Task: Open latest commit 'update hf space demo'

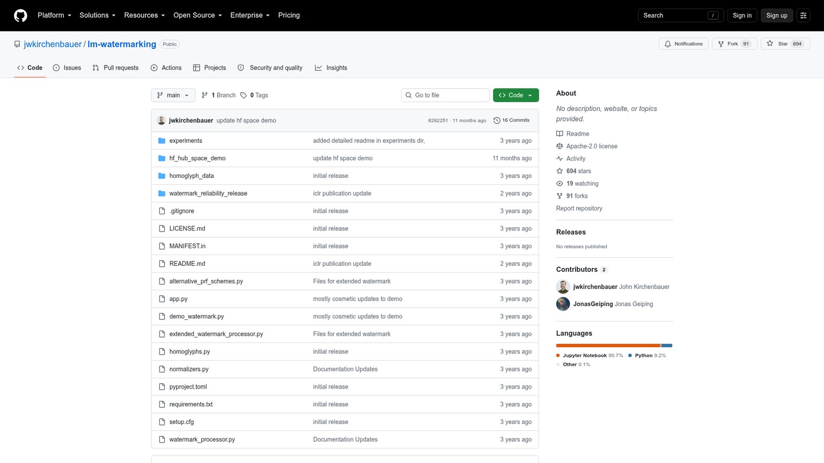Action: point(246,121)
